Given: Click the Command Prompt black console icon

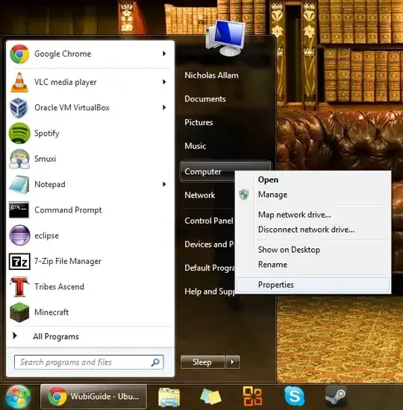Looking at the screenshot, I should pyautogui.click(x=19, y=209).
